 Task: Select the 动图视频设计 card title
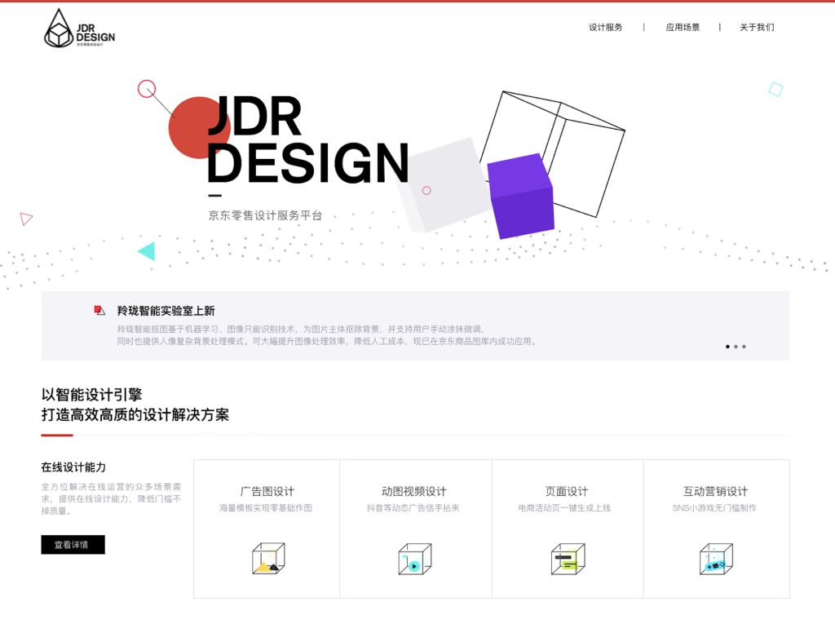coord(413,491)
